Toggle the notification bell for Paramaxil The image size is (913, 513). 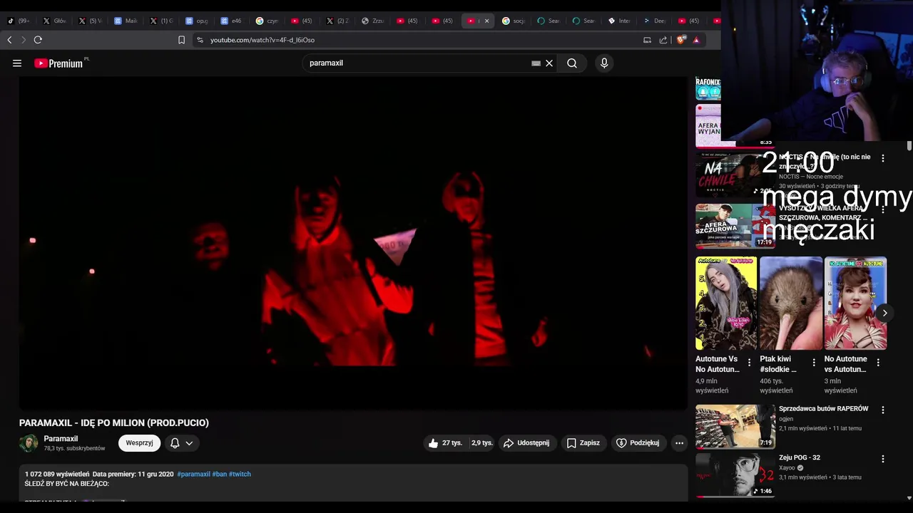(x=175, y=443)
